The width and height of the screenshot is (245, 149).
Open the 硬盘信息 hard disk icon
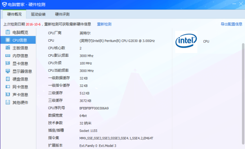pos(8,79)
